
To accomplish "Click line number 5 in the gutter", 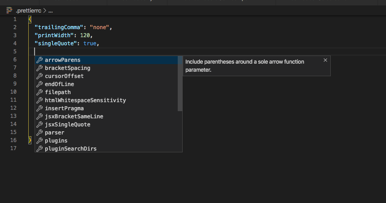I will pyautogui.click(x=15, y=52).
